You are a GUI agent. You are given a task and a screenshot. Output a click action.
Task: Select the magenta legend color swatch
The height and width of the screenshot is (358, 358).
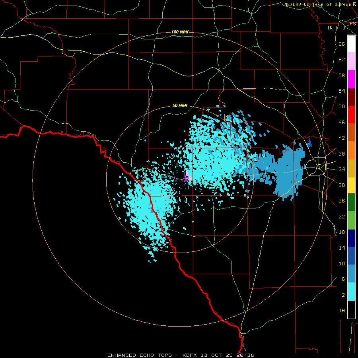tap(351, 79)
